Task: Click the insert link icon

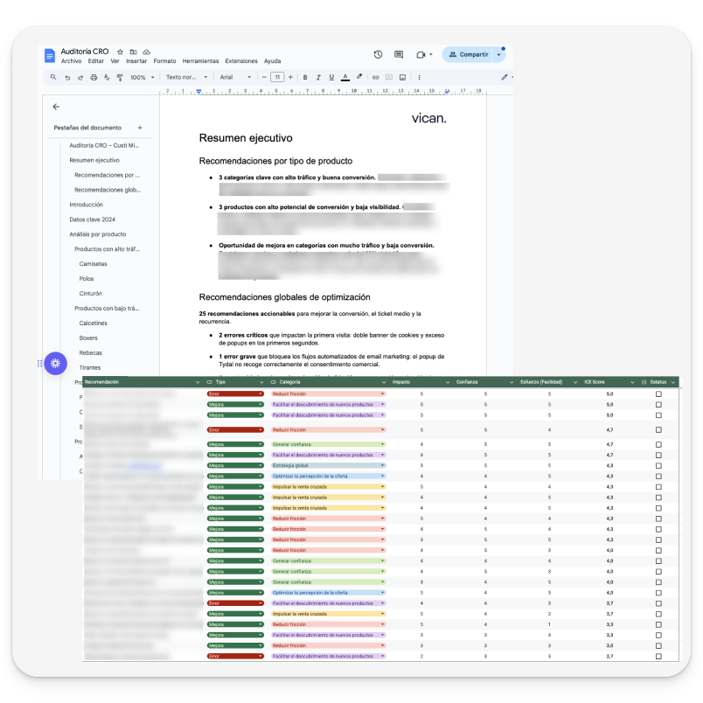Action: (376, 77)
